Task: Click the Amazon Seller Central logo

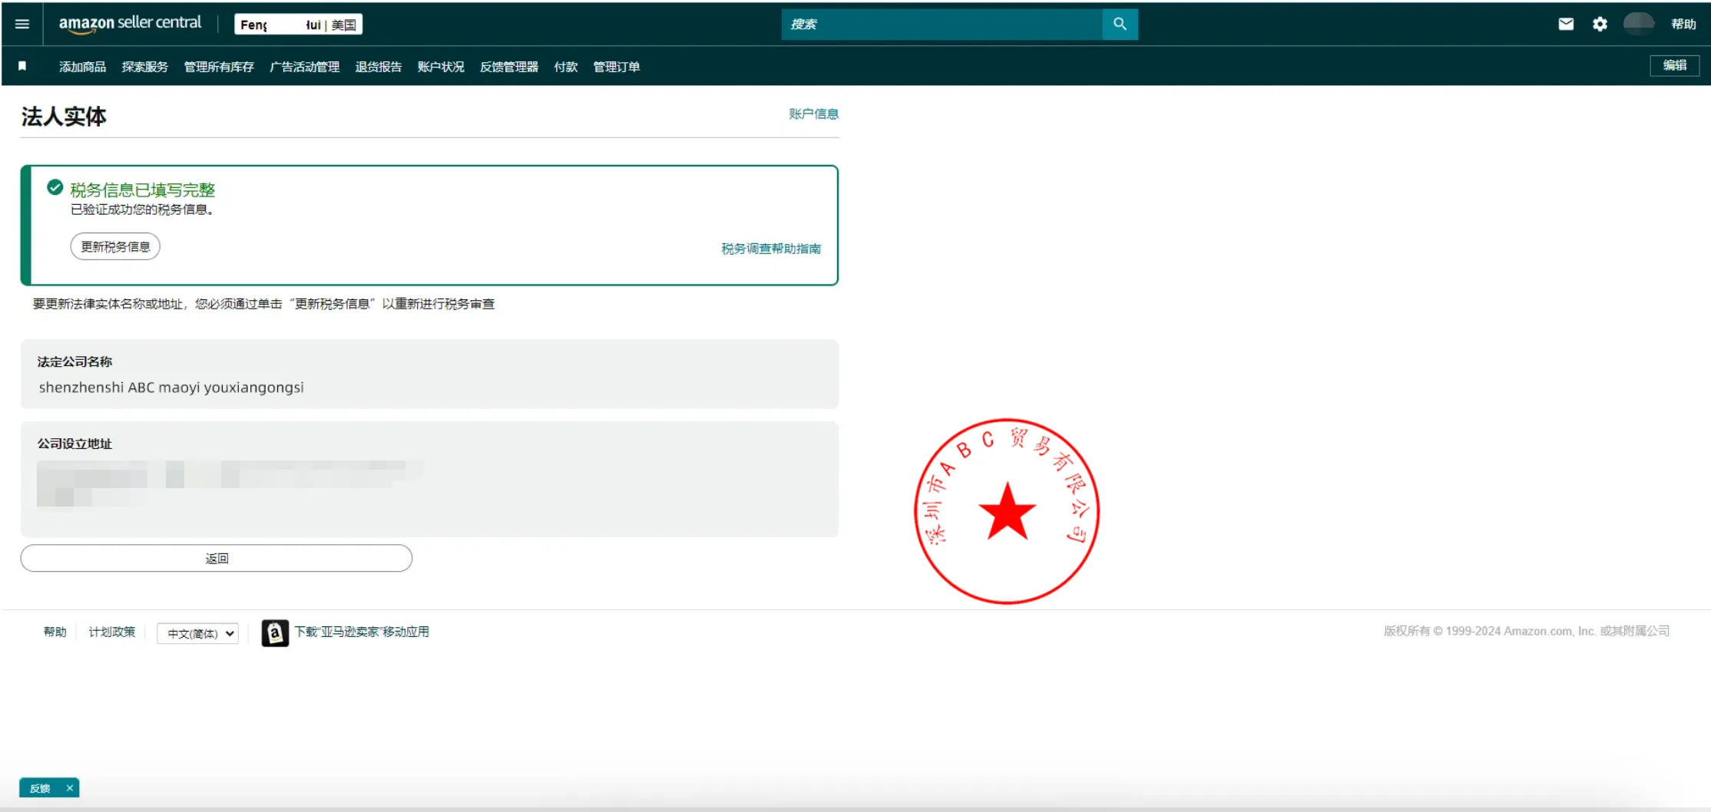Action: [x=130, y=24]
